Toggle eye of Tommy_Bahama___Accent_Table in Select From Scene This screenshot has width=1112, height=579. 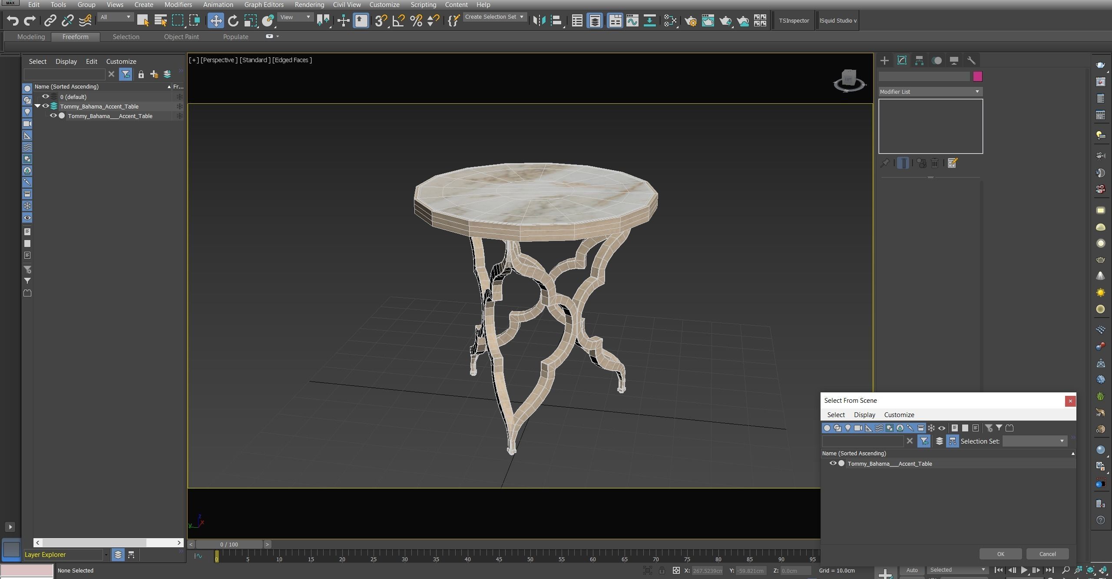[x=833, y=463]
